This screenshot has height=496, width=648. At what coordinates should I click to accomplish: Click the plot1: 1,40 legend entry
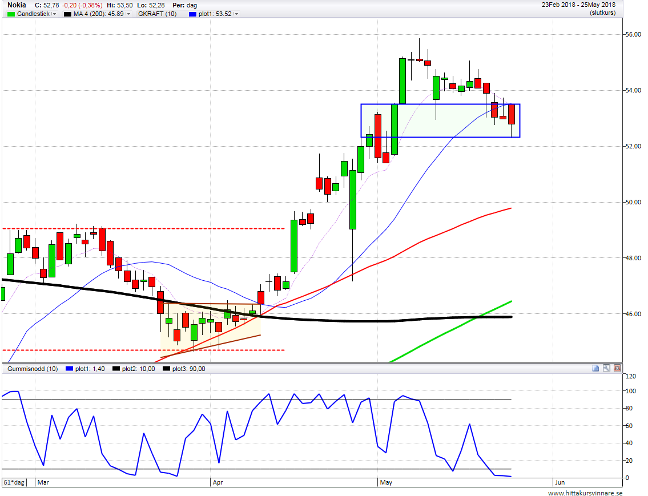coord(90,369)
